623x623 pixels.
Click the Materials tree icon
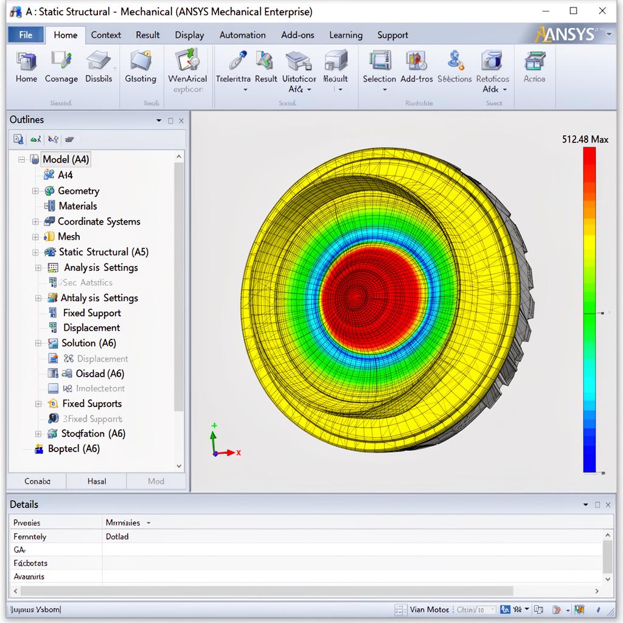point(50,206)
